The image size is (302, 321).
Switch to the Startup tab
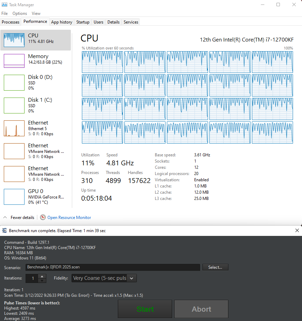click(83, 22)
